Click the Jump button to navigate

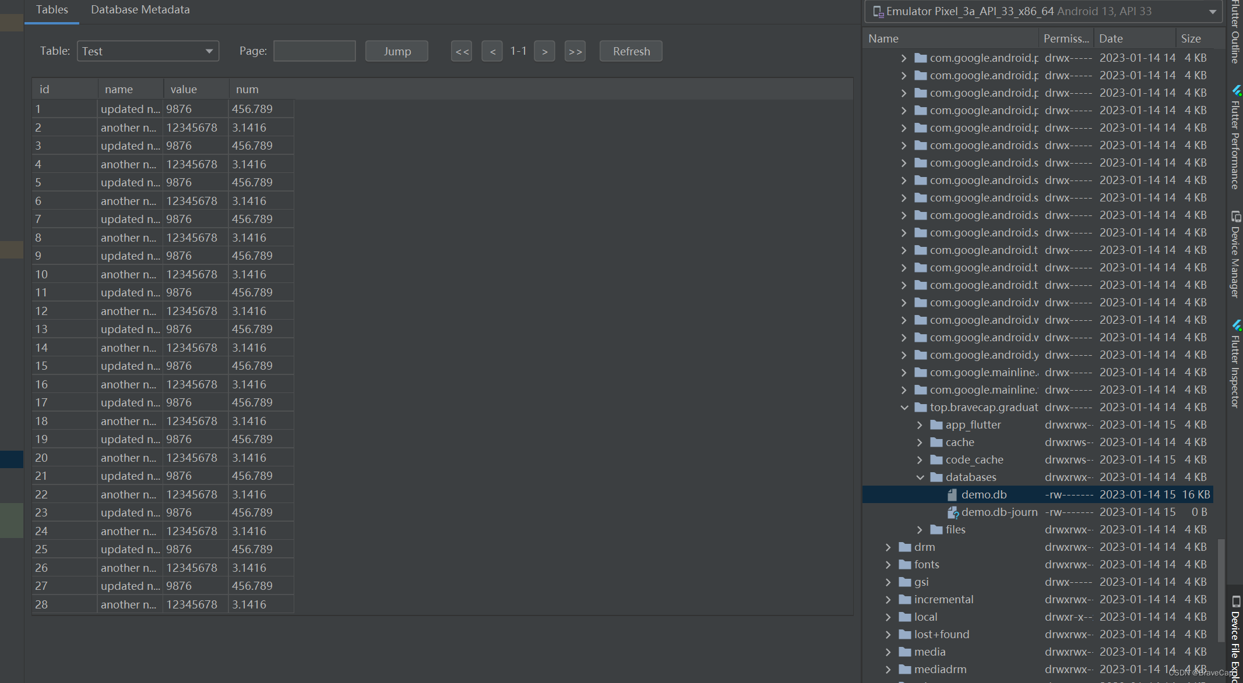tap(396, 51)
